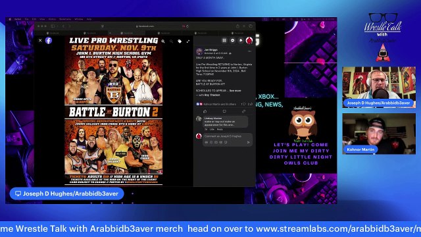The image size is (421, 237).
Task: Zoom in on the wrestling poster photo
Action: (163, 41)
